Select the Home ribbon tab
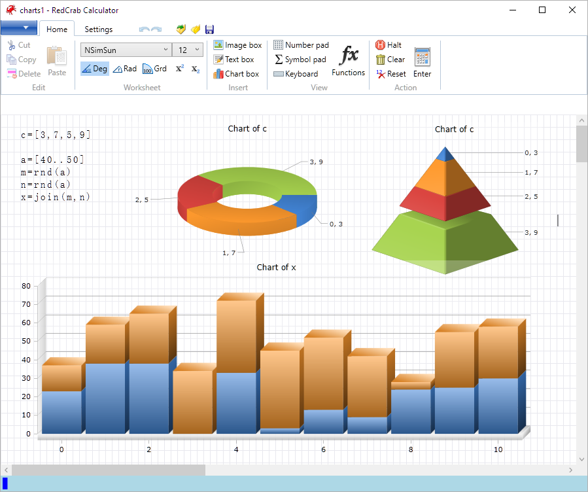Image resolution: width=588 pixels, height=492 pixels. click(x=57, y=29)
